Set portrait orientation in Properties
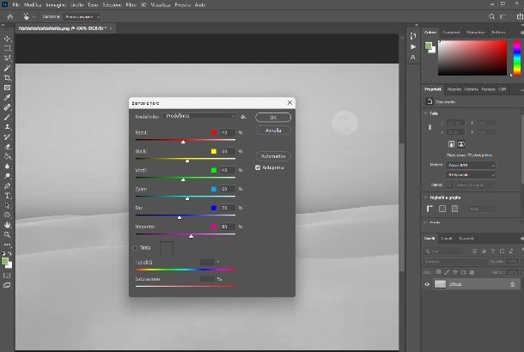This screenshot has width=524, height=352. tap(451, 144)
